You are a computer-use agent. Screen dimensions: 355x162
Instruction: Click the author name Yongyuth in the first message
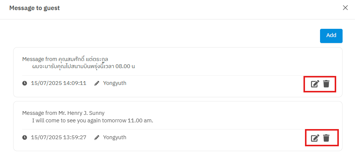pos(115,83)
